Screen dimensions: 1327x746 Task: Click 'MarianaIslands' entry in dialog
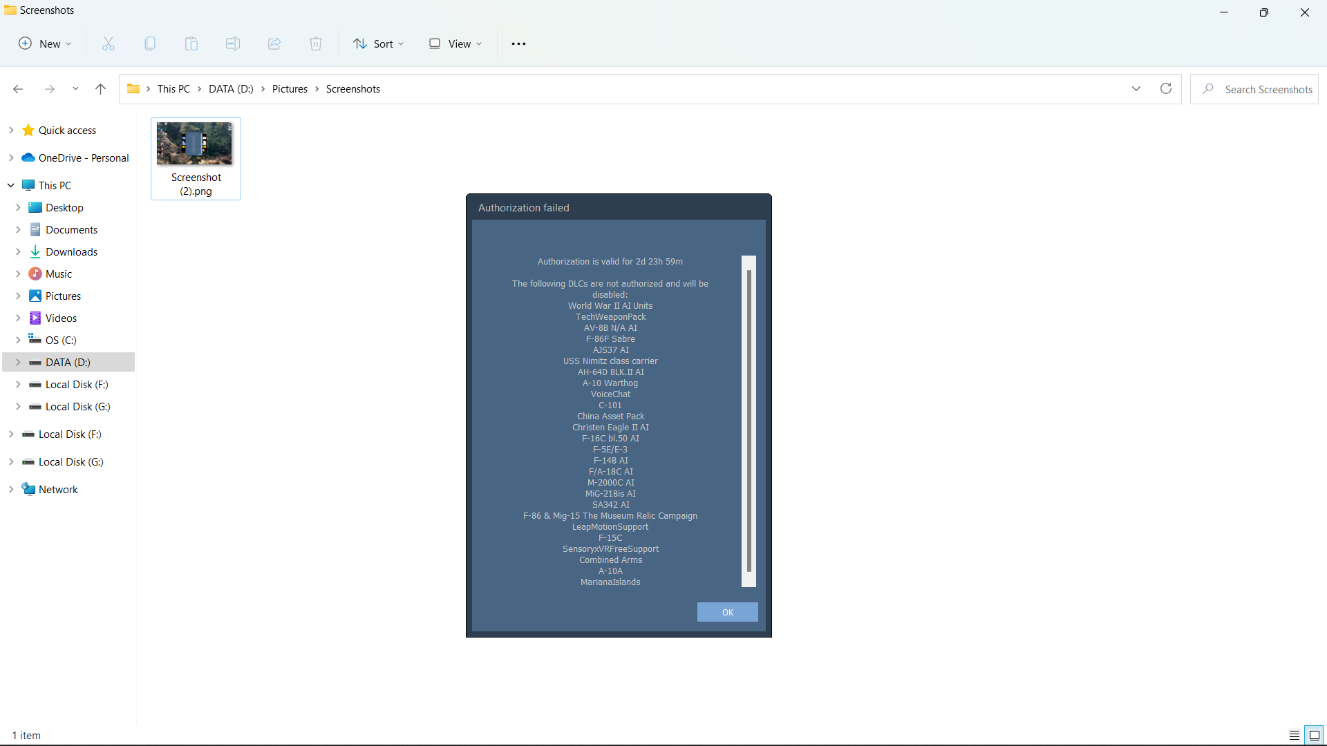coord(610,582)
